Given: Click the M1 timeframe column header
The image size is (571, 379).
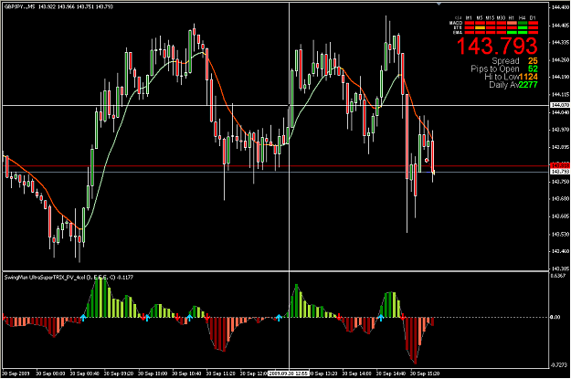Looking at the screenshot, I should tap(469, 18).
